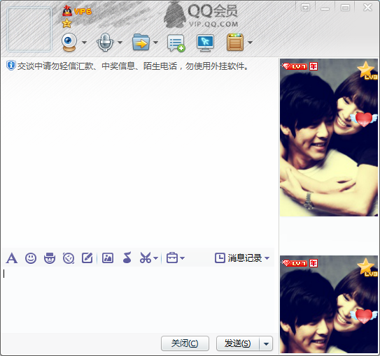
Task: Click the send file folder icon
Action: click(x=141, y=43)
